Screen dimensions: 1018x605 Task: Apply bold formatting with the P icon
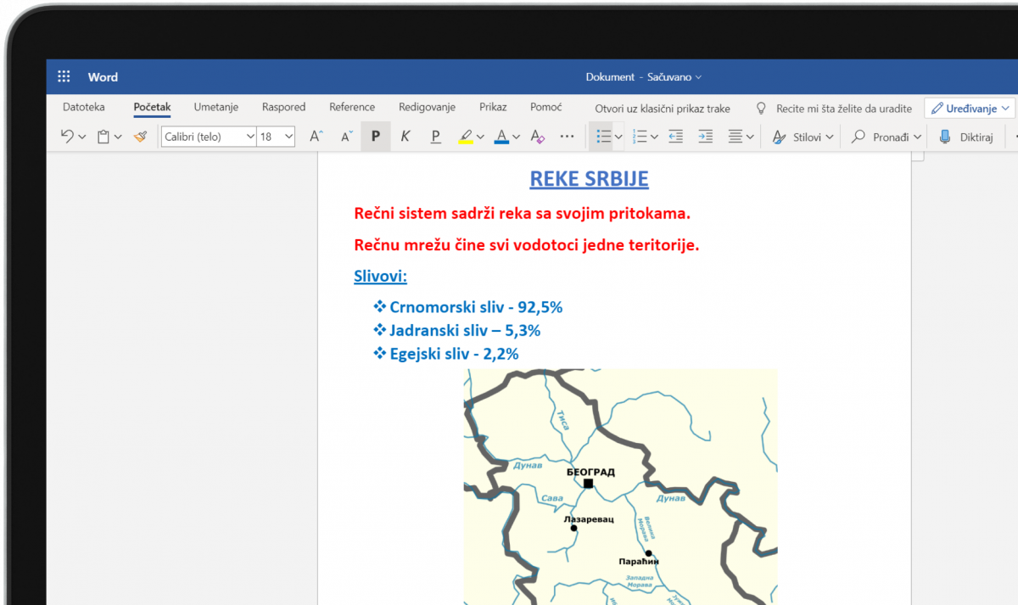[376, 136]
